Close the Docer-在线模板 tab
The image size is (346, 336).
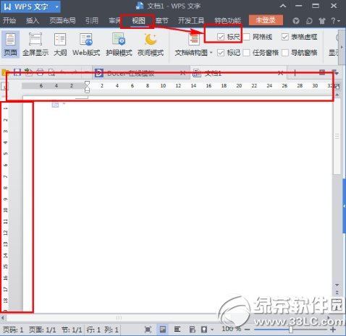click(x=182, y=73)
